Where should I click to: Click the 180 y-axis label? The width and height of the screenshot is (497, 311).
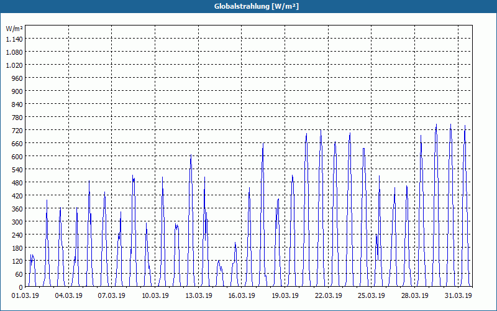[x=17, y=248]
